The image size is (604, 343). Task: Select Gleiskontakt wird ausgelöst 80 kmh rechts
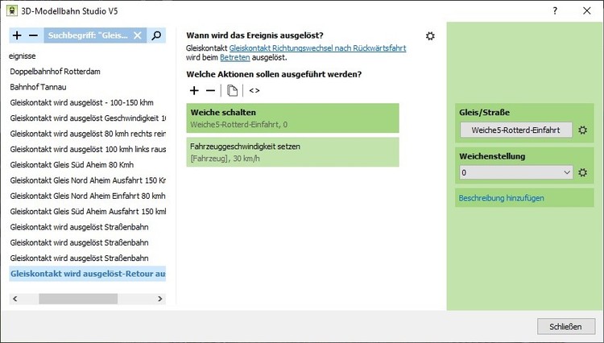point(88,134)
